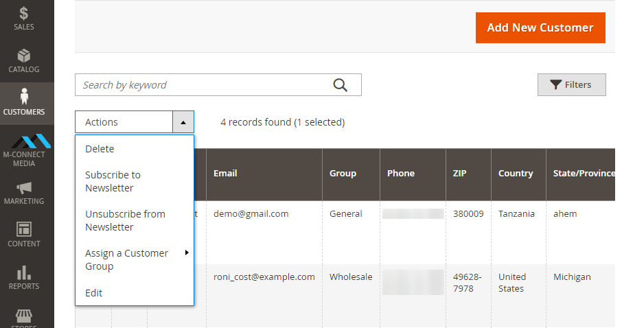Open the Reports bar chart icon
This screenshot has width=622, height=328.
tap(24, 277)
